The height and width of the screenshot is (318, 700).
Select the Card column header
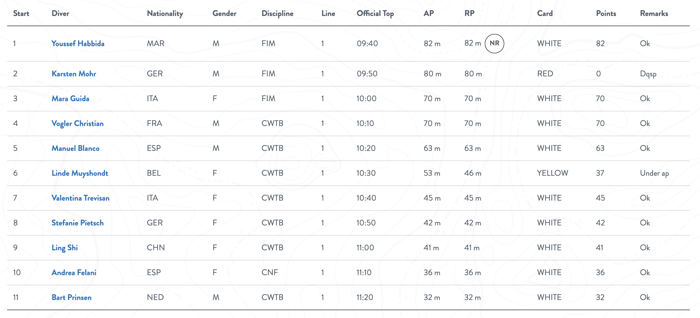coord(545,13)
